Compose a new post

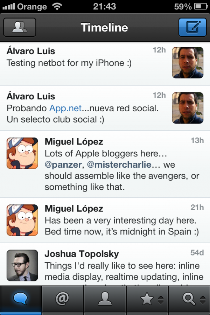click(x=192, y=27)
